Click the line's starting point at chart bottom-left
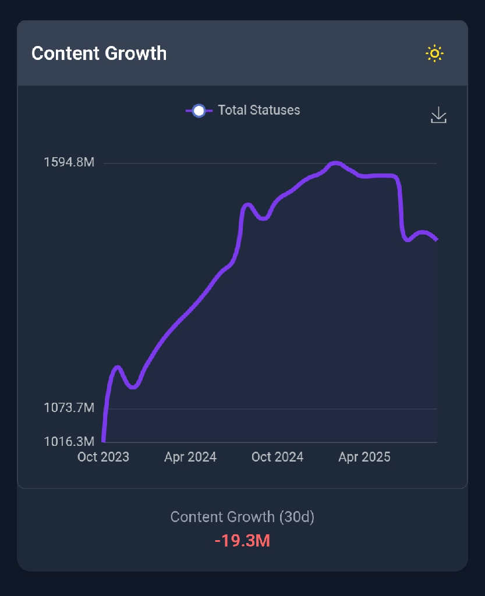The height and width of the screenshot is (596, 485). (103, 440)
